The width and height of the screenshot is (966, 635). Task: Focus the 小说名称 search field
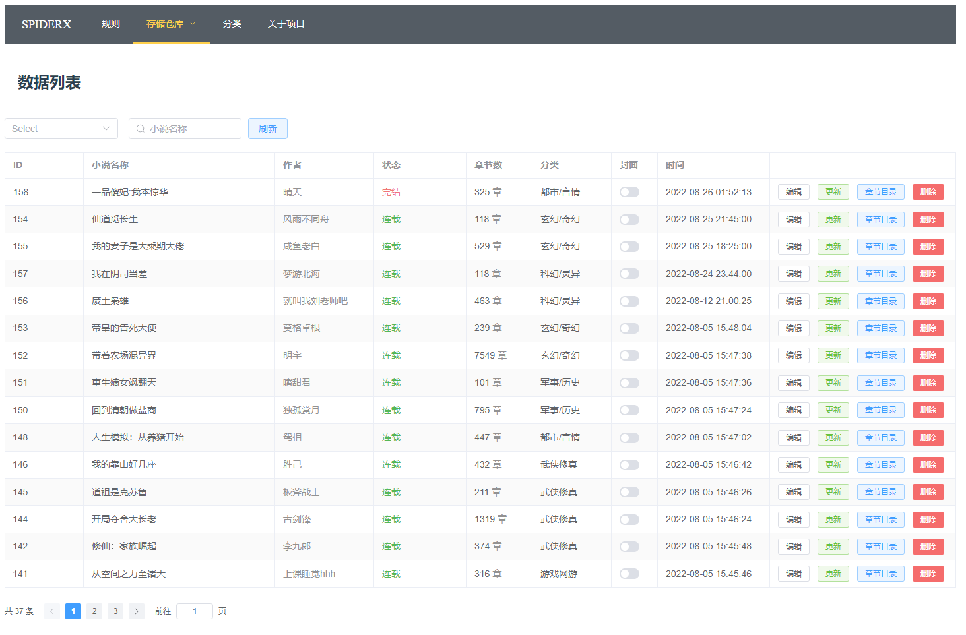pos(185,129)
